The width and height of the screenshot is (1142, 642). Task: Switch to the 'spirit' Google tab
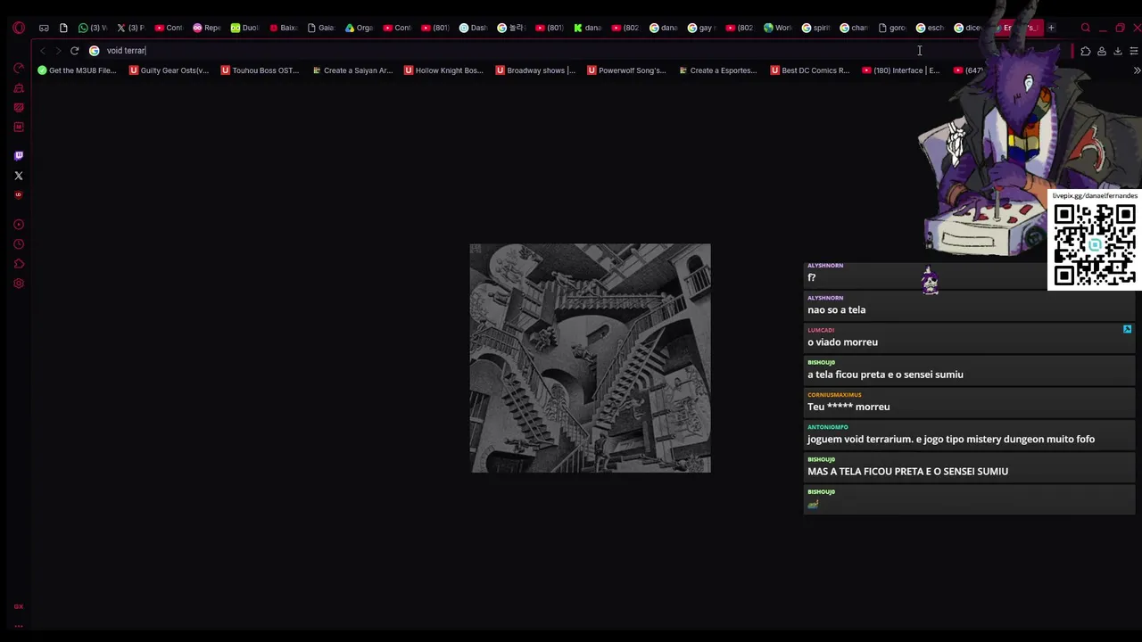[x=815, y=28]
